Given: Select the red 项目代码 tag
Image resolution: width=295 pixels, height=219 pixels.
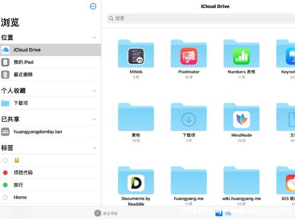Looking at the screenshot, I should coord(50,173).
